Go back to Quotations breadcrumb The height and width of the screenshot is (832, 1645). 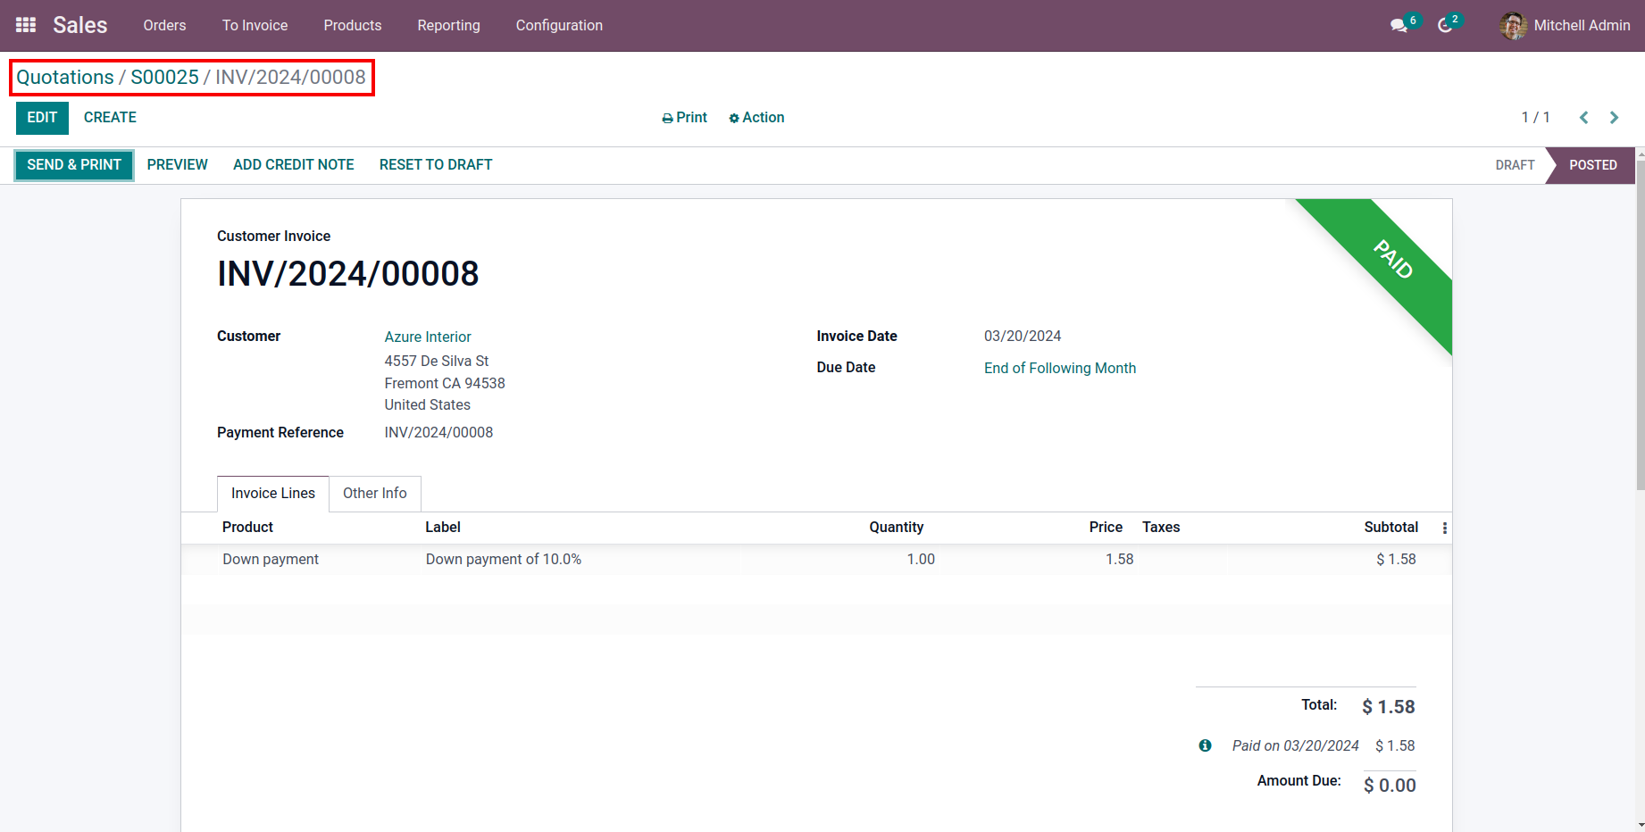click(65, 77)
